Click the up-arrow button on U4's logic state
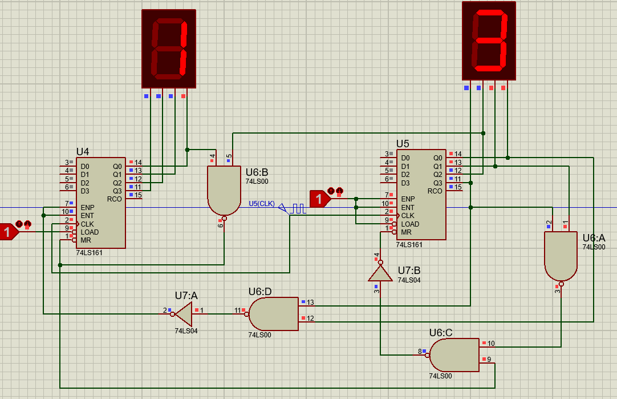This screenshot has height=399, width=617. [19, 224]
